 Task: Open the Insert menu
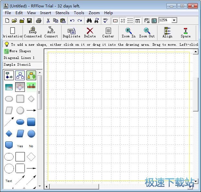click(45, 13)
